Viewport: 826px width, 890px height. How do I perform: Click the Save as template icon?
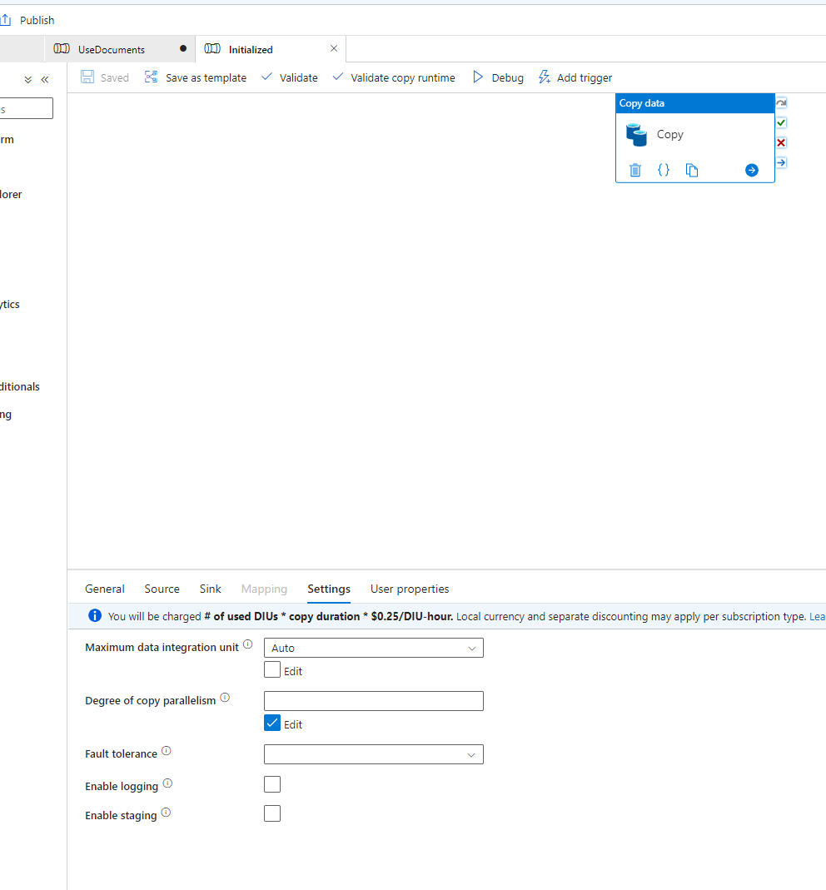click(x=152, y=77)
